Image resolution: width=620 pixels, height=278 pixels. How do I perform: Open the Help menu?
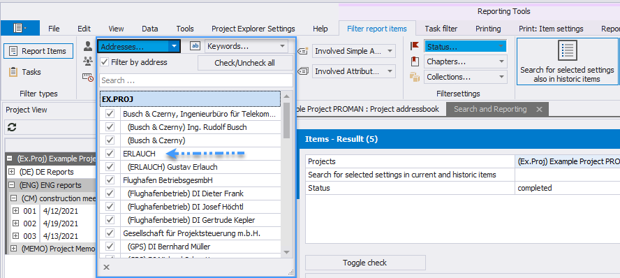[320, 29]
